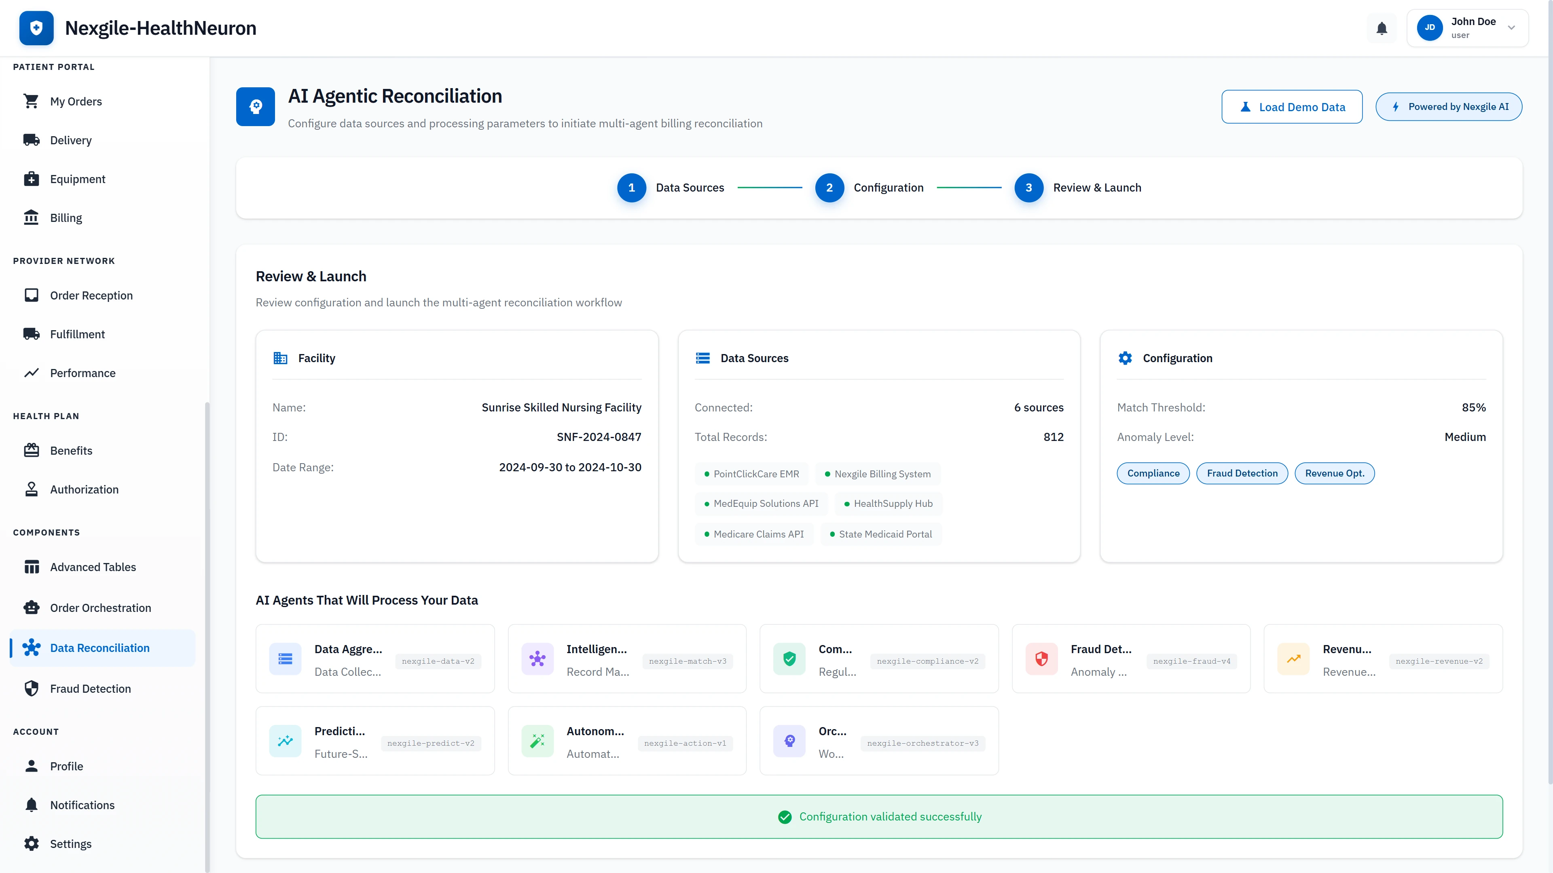Select the HealthSupply Hub data source chip
Viewport: 1553px width, 873px height.
click(x=888, y=503)
